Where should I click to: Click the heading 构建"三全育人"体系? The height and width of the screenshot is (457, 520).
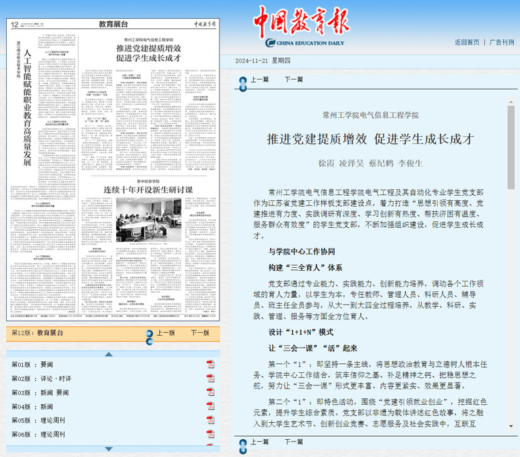(305, 267)
